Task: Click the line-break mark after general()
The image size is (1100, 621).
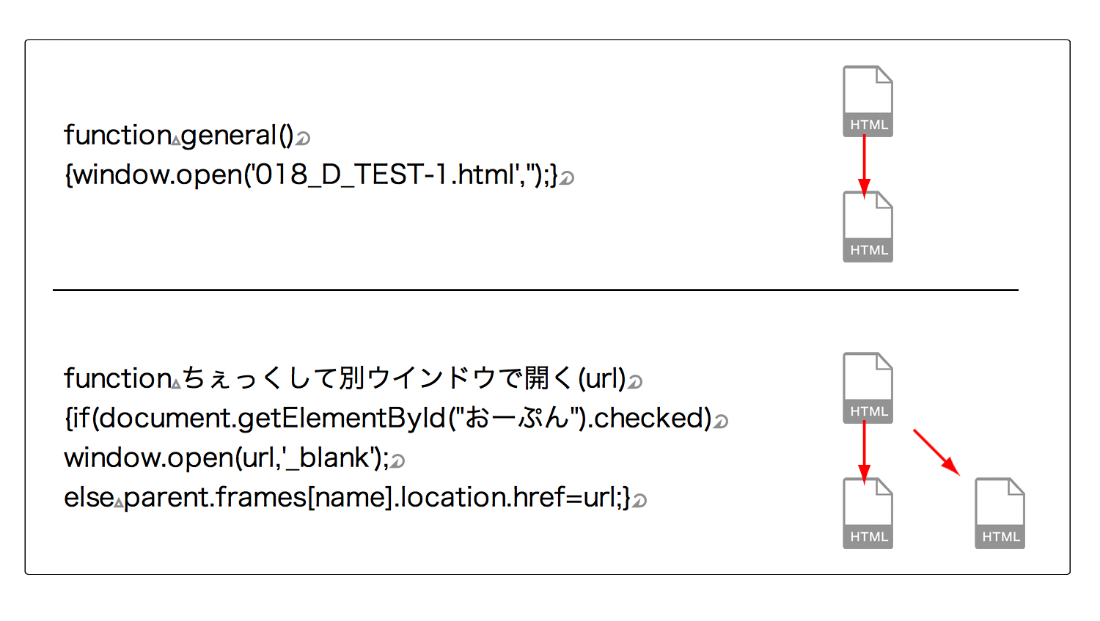Action: tap(303, 138)
